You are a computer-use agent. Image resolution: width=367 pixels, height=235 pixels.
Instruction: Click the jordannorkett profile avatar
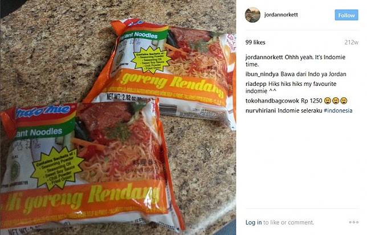[x=252, y=15]
